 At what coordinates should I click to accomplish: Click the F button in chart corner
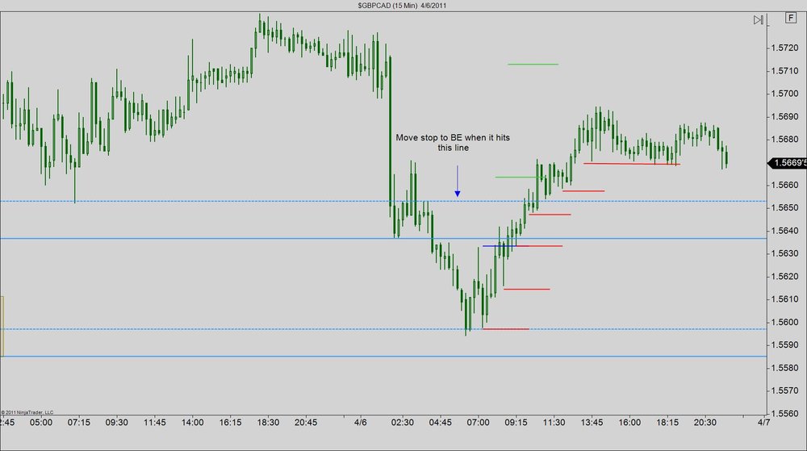point(791,18)
